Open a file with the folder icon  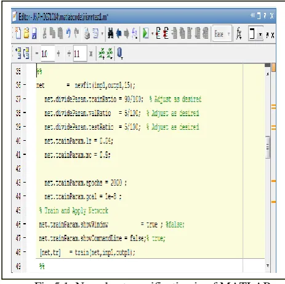(26, 33)
